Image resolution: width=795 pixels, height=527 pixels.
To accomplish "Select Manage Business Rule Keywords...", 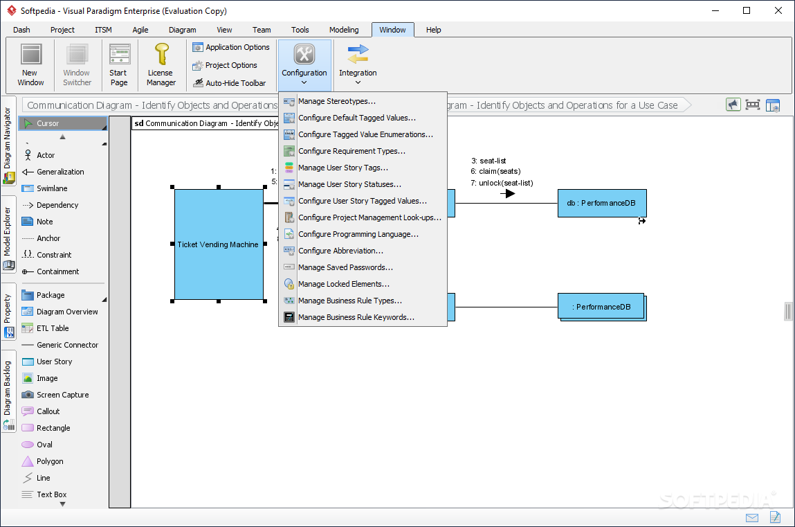I will coord(363,318).
